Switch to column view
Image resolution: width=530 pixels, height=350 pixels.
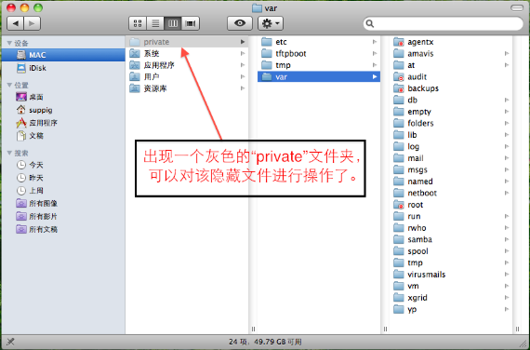(173, 23)
